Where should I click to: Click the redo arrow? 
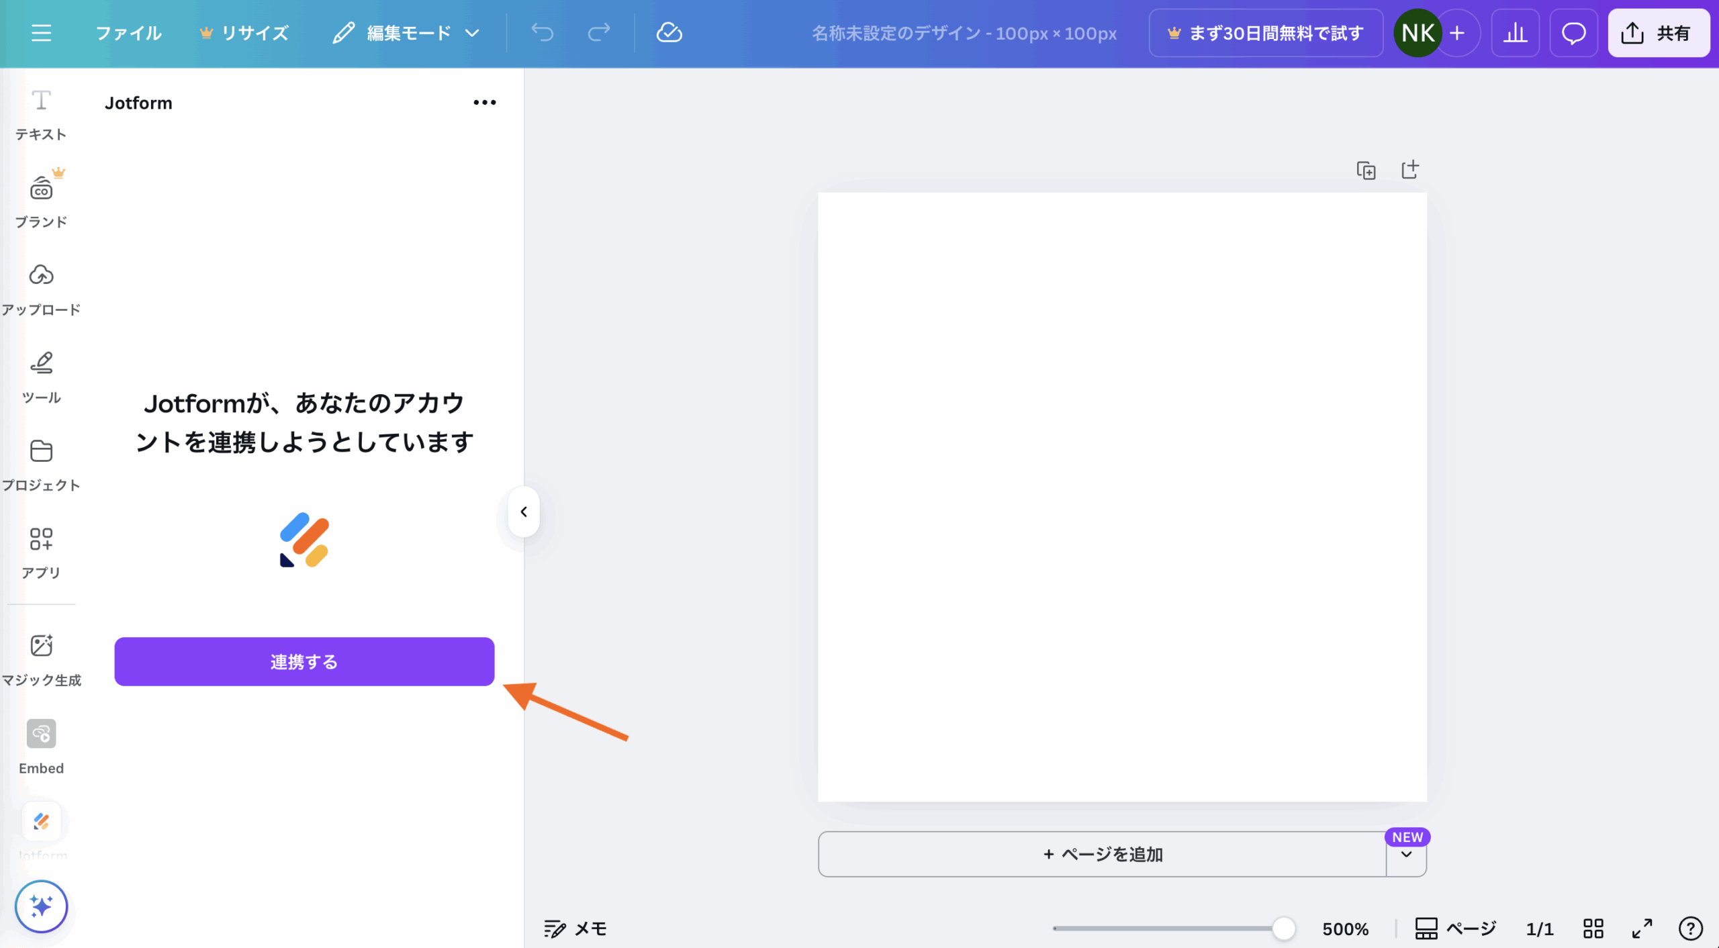pos(599,32)
